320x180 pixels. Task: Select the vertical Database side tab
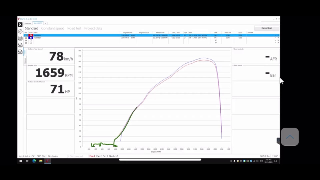click(25, 61)
